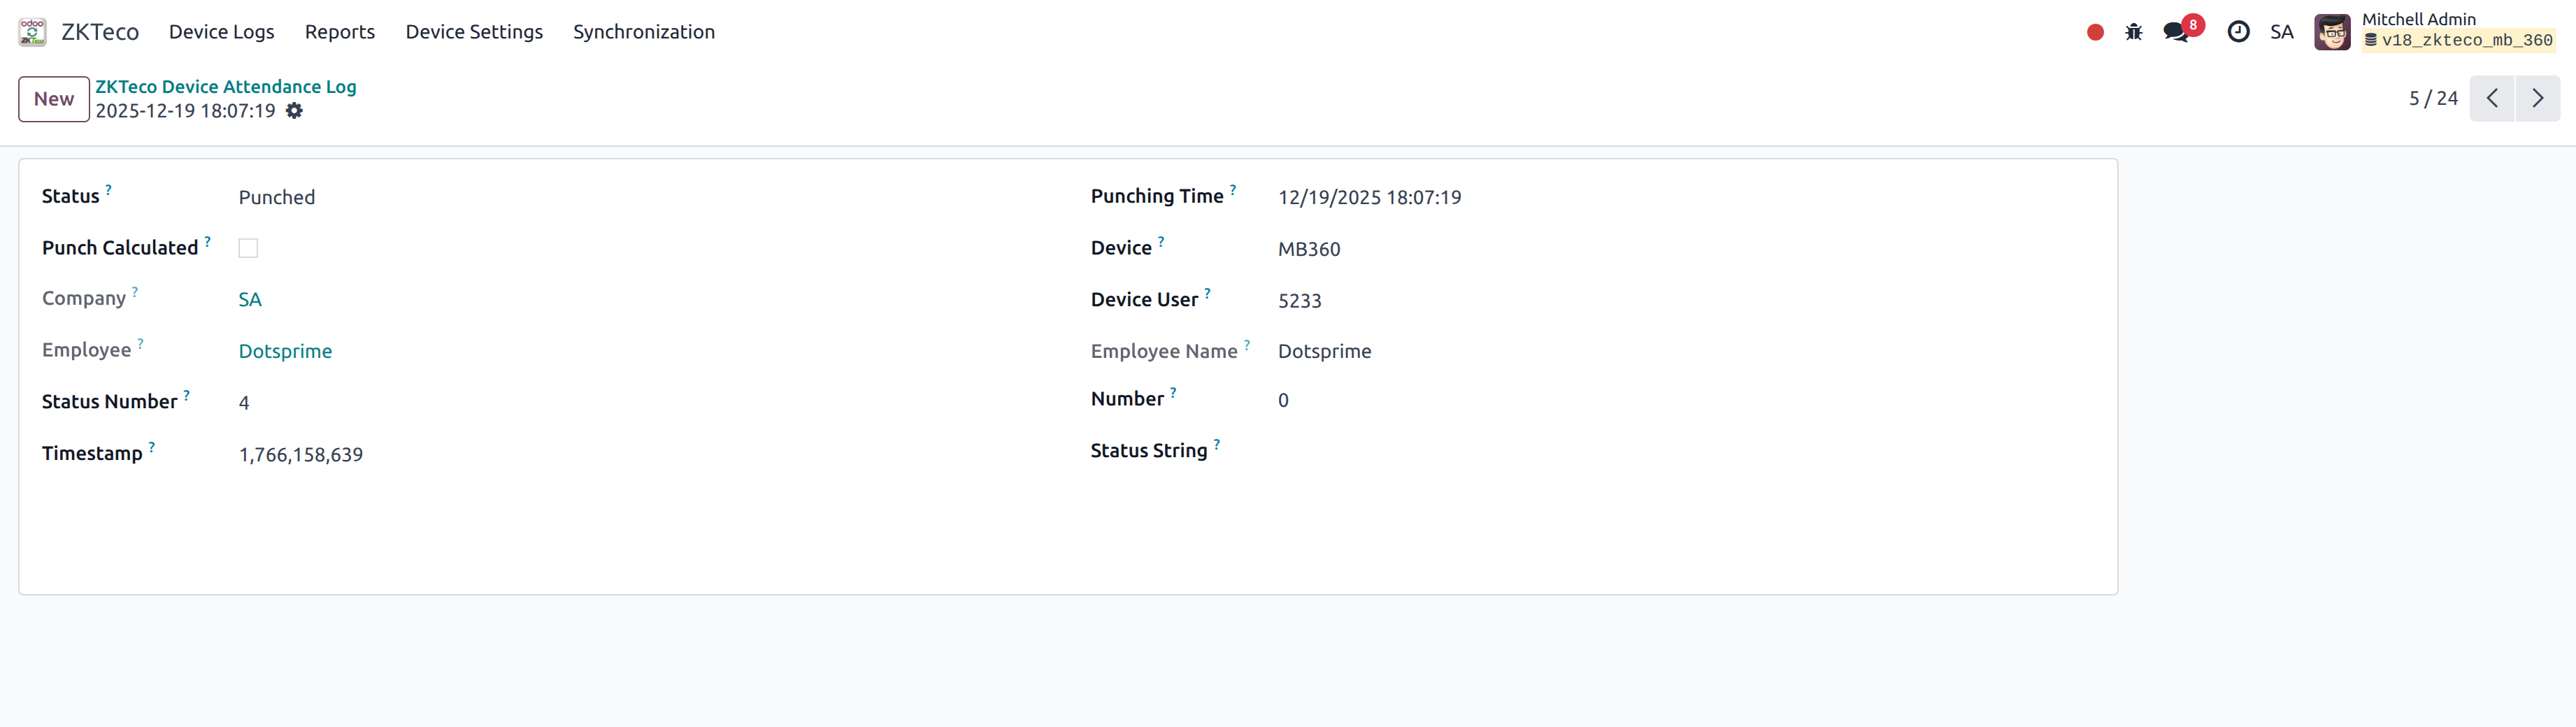This screenshot has width=2576, height=727.
Task: Open the activities clock icon
Action: point(2239,31)
